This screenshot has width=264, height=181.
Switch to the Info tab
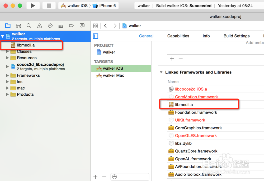tap(206, 36)
